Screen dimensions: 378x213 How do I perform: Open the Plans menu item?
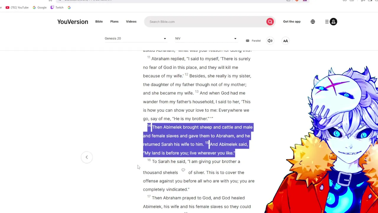point(114,22)
